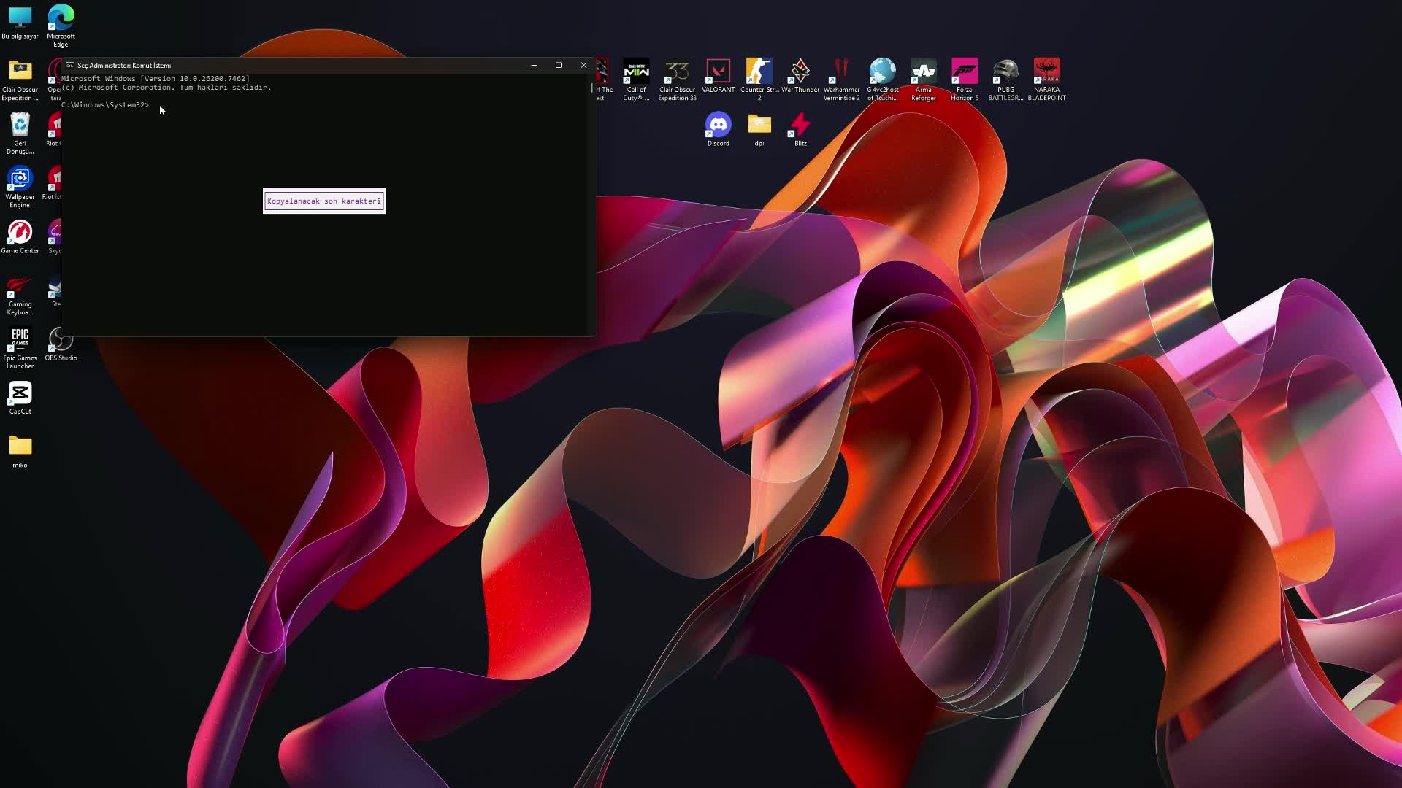The image size is (1402, 788).
Task: Launch the OBS Studio desktop shortcut
Action: tap(61, 339)
